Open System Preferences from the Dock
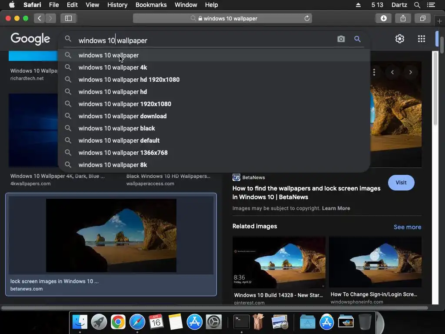 pyautogui.click(x=213, y=322)
